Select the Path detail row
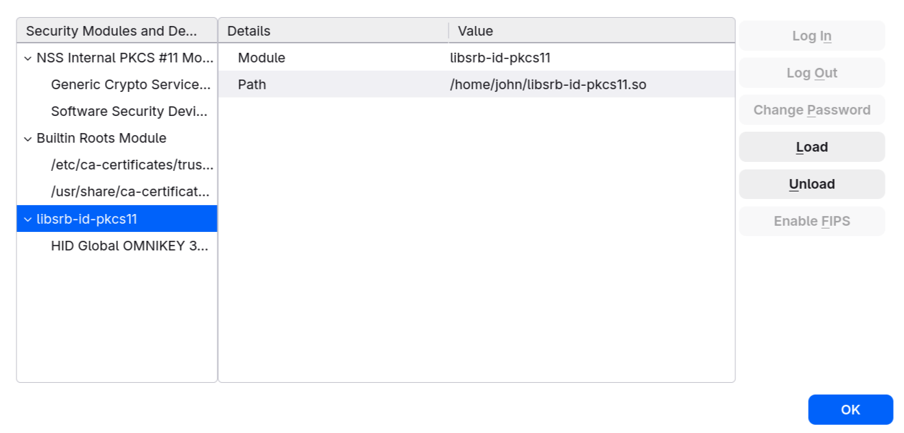904x433 pixels. (x=477, y=84)
